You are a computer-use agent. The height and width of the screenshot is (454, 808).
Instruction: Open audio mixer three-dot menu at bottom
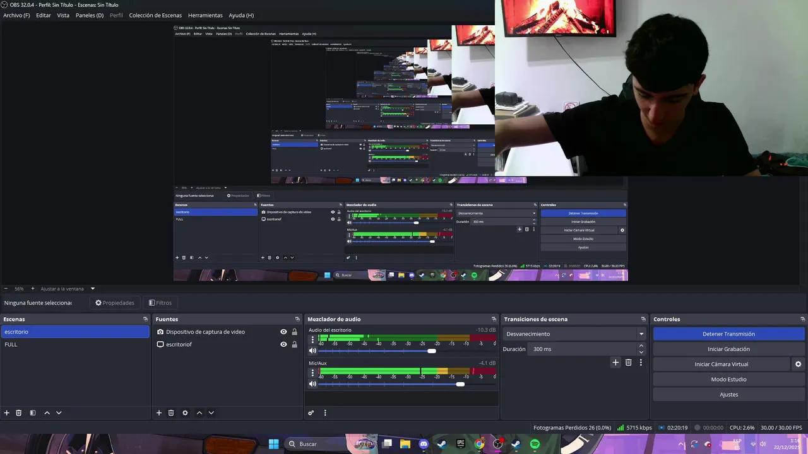coord(325,413)
